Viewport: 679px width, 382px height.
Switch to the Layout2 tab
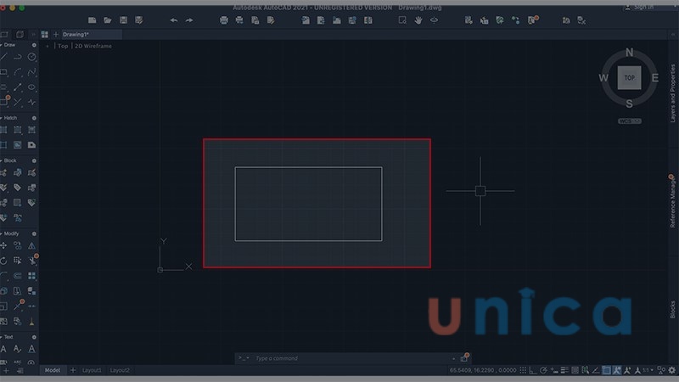(120, 370)
